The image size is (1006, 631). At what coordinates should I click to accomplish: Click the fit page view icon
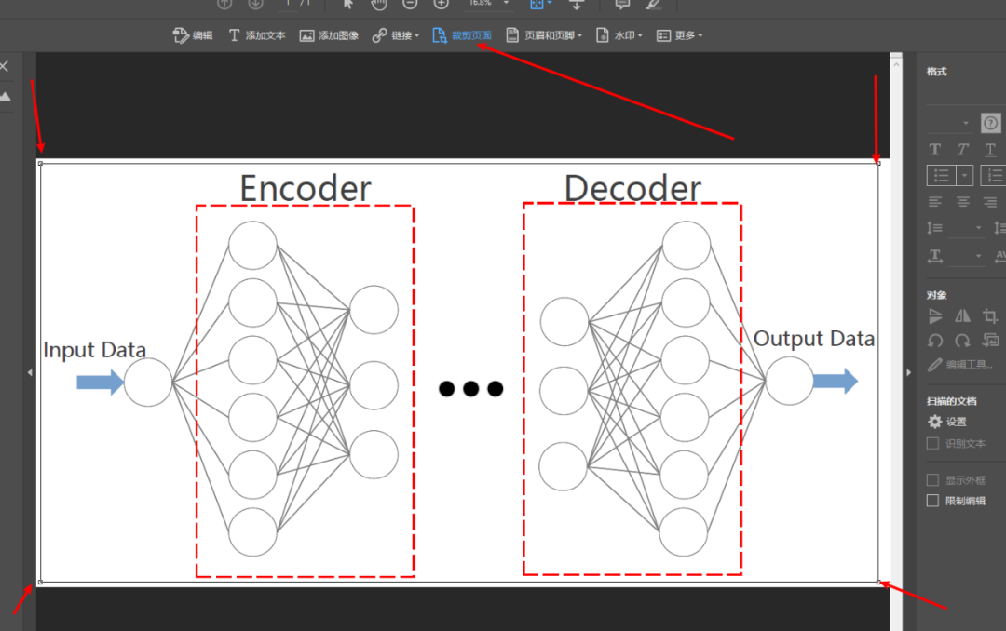537,4
